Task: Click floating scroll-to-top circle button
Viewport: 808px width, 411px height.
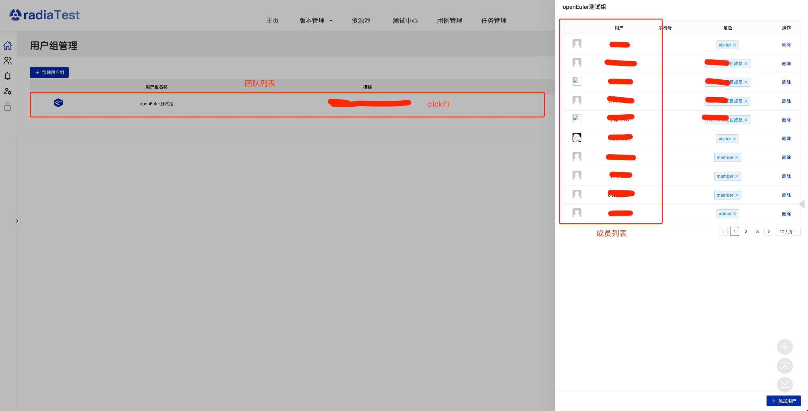Action: pyautogui.click(x=785, y=366)
